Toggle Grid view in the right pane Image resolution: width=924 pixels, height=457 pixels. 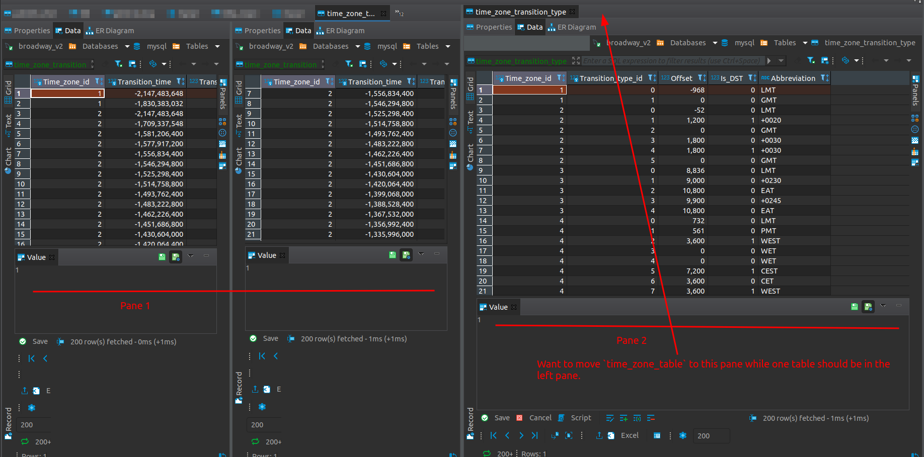[471, 89]
